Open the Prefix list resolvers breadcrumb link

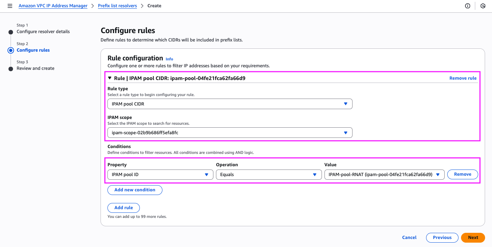117,5
